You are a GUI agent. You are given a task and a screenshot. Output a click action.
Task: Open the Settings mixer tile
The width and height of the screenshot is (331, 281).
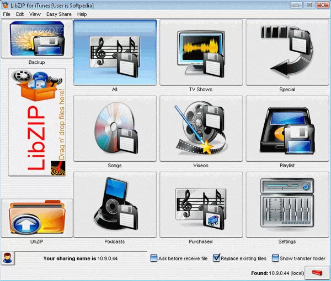click(x=287, y=205)
